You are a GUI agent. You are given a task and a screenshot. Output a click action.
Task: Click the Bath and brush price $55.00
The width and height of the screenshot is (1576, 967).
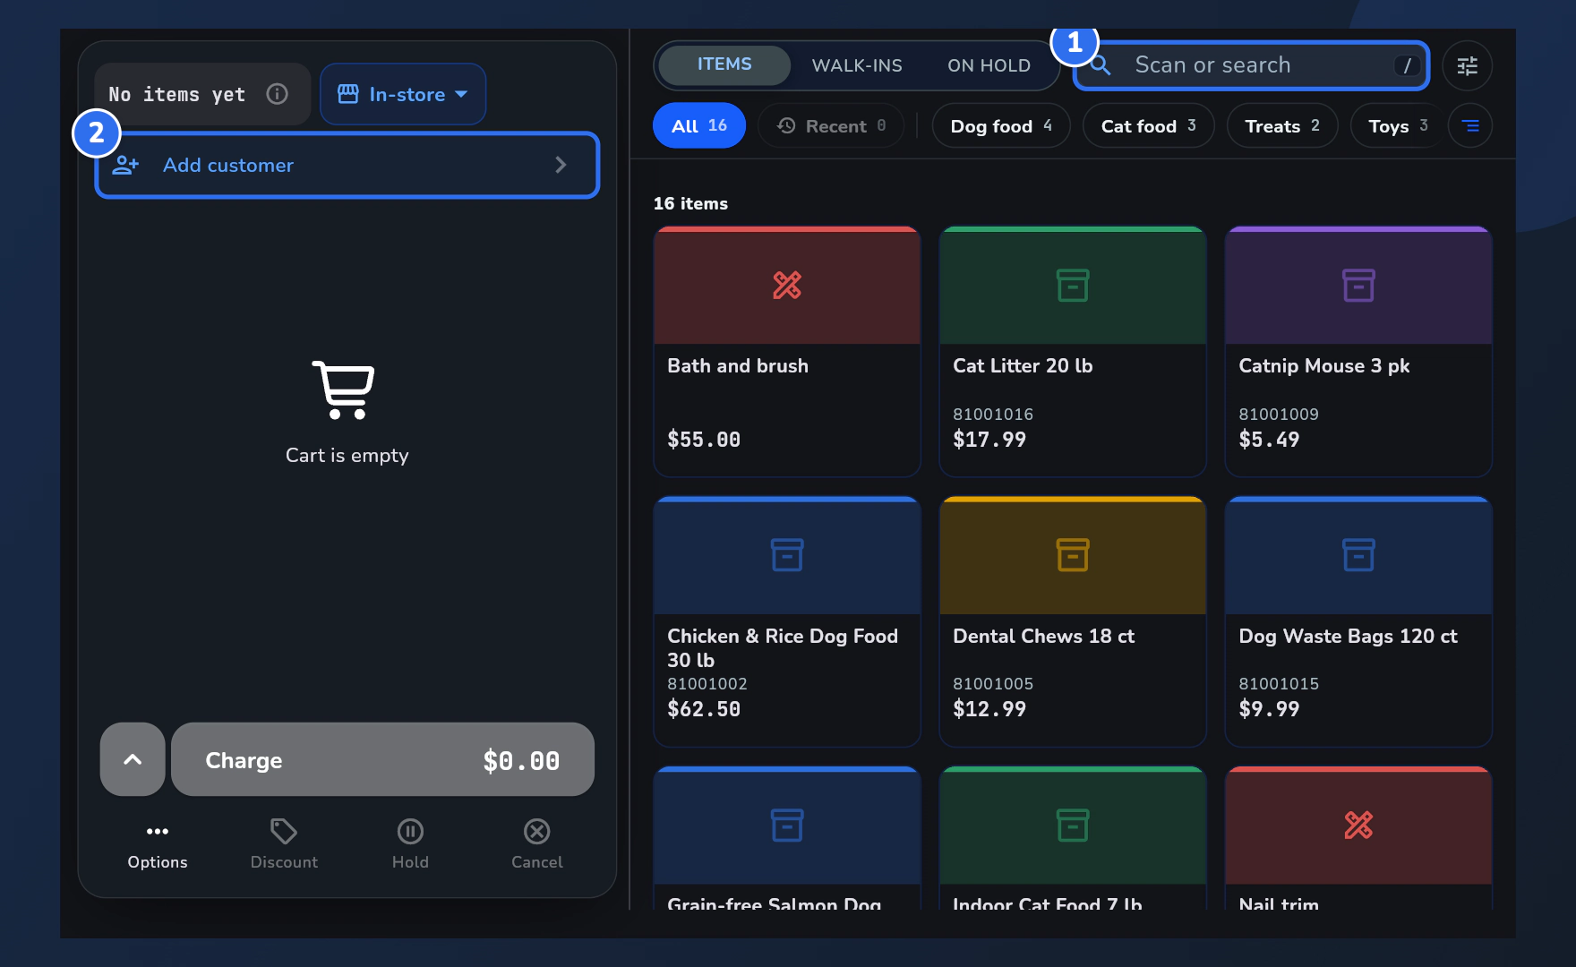pyautogui.click(x=704, y=440)
